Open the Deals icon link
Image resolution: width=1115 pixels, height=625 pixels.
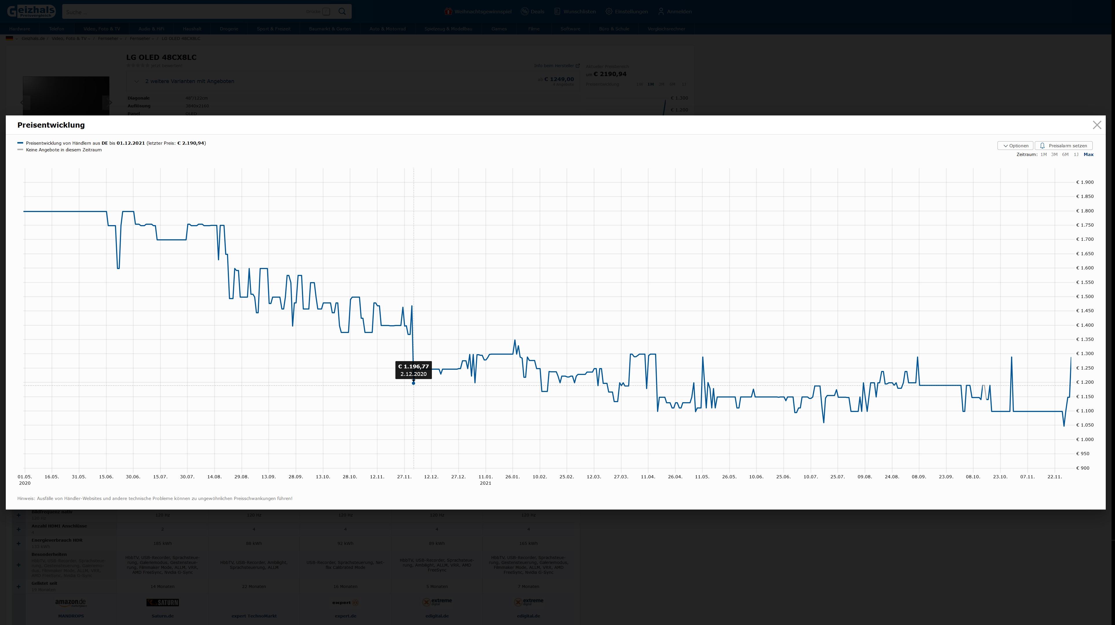point(525,12)
